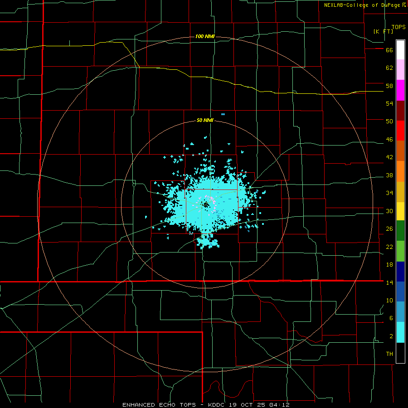This screenshot has width=408, height=408.
Task: Click the isolated blue echo below 50 NMI label
Action: [223, 114]
